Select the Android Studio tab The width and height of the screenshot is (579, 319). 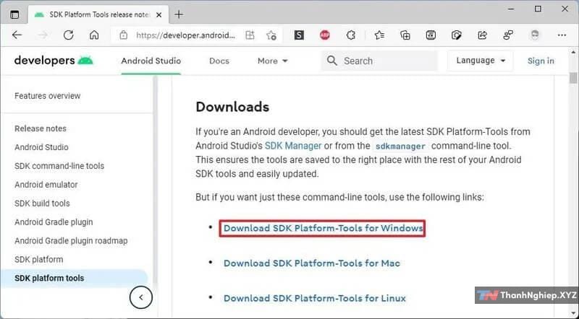click(x=151, y=61)
